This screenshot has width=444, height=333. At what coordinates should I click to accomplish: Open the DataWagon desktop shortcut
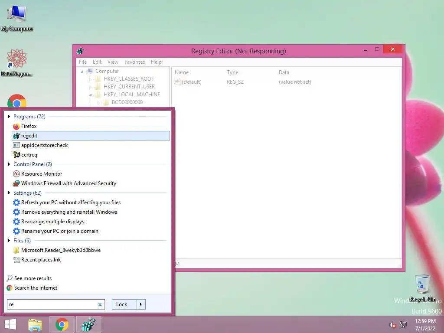click(16, 62)
